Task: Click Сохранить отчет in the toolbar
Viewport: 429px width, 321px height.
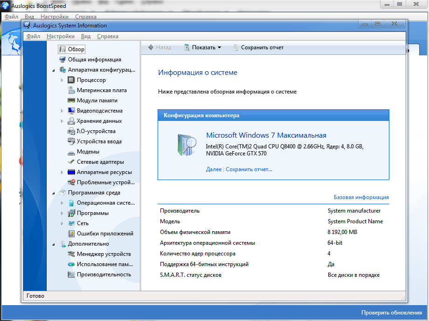Action: click(258, 47)
